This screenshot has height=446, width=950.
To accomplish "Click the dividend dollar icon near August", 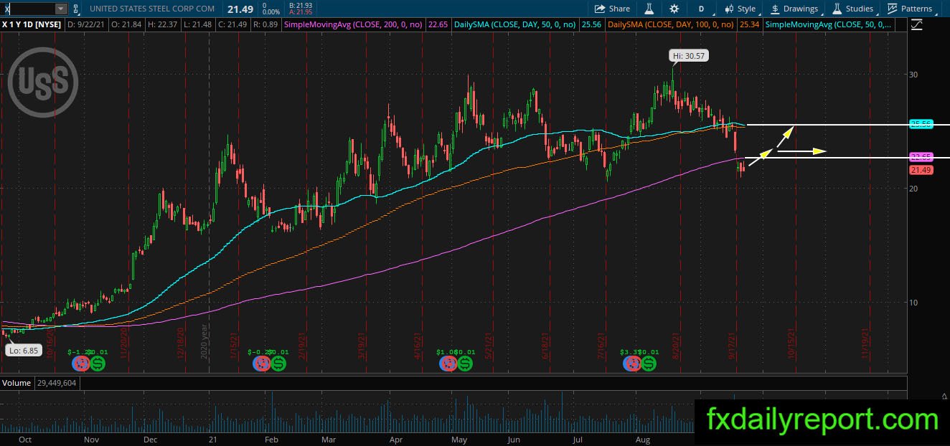I will tap(648, 364).
